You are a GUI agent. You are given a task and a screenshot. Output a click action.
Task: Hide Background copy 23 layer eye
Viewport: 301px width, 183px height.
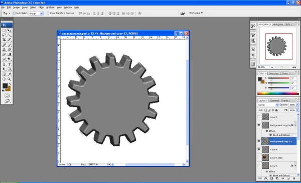point(259,141)
